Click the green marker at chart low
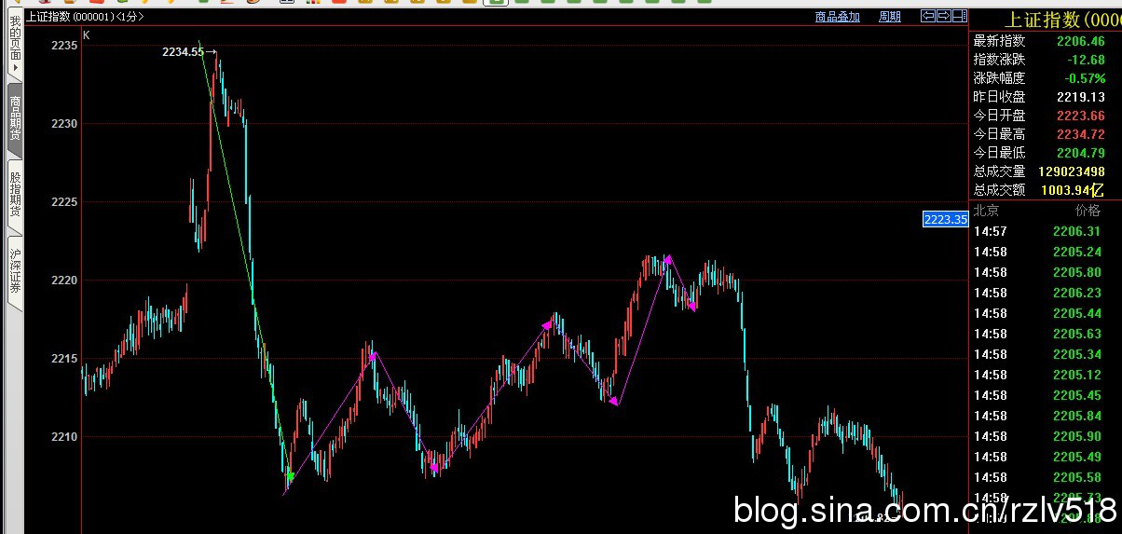 (290, 476)
